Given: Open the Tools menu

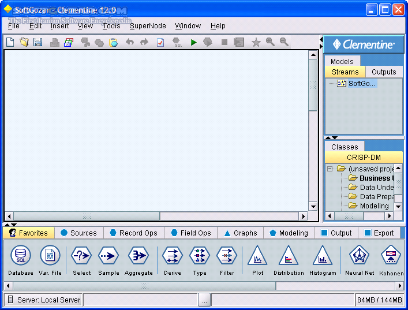Looking at the screenshot, I should [111, 26].
